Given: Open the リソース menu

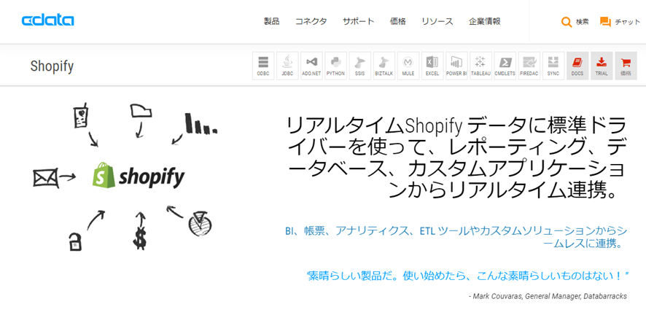Looking at the screenshot, I should (x=437, y=21).
